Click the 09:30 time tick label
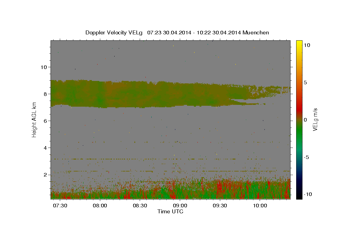The width and height of the screenshot is (359, 239). (220, 206)
